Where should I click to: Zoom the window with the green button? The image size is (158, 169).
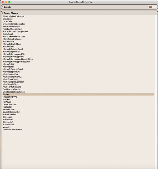9,2
